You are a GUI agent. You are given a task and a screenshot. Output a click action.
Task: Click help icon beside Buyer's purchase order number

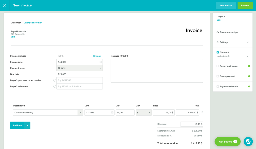coord(55,80)
